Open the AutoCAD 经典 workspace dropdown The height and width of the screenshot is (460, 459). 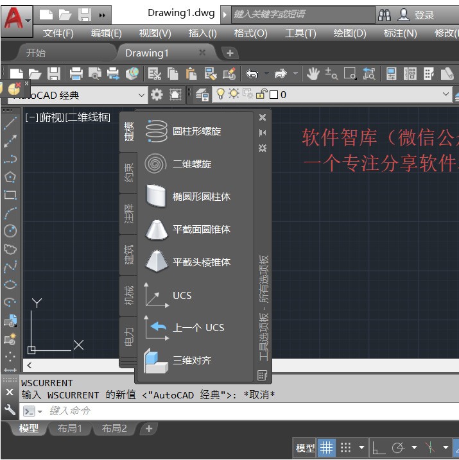pyautogui.click(x=142, y=95)
